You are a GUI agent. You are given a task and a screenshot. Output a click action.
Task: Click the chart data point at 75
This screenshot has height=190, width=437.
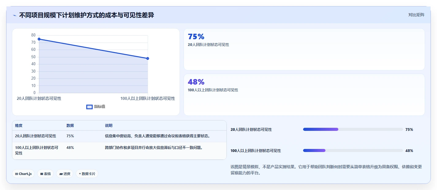[39, 39]
